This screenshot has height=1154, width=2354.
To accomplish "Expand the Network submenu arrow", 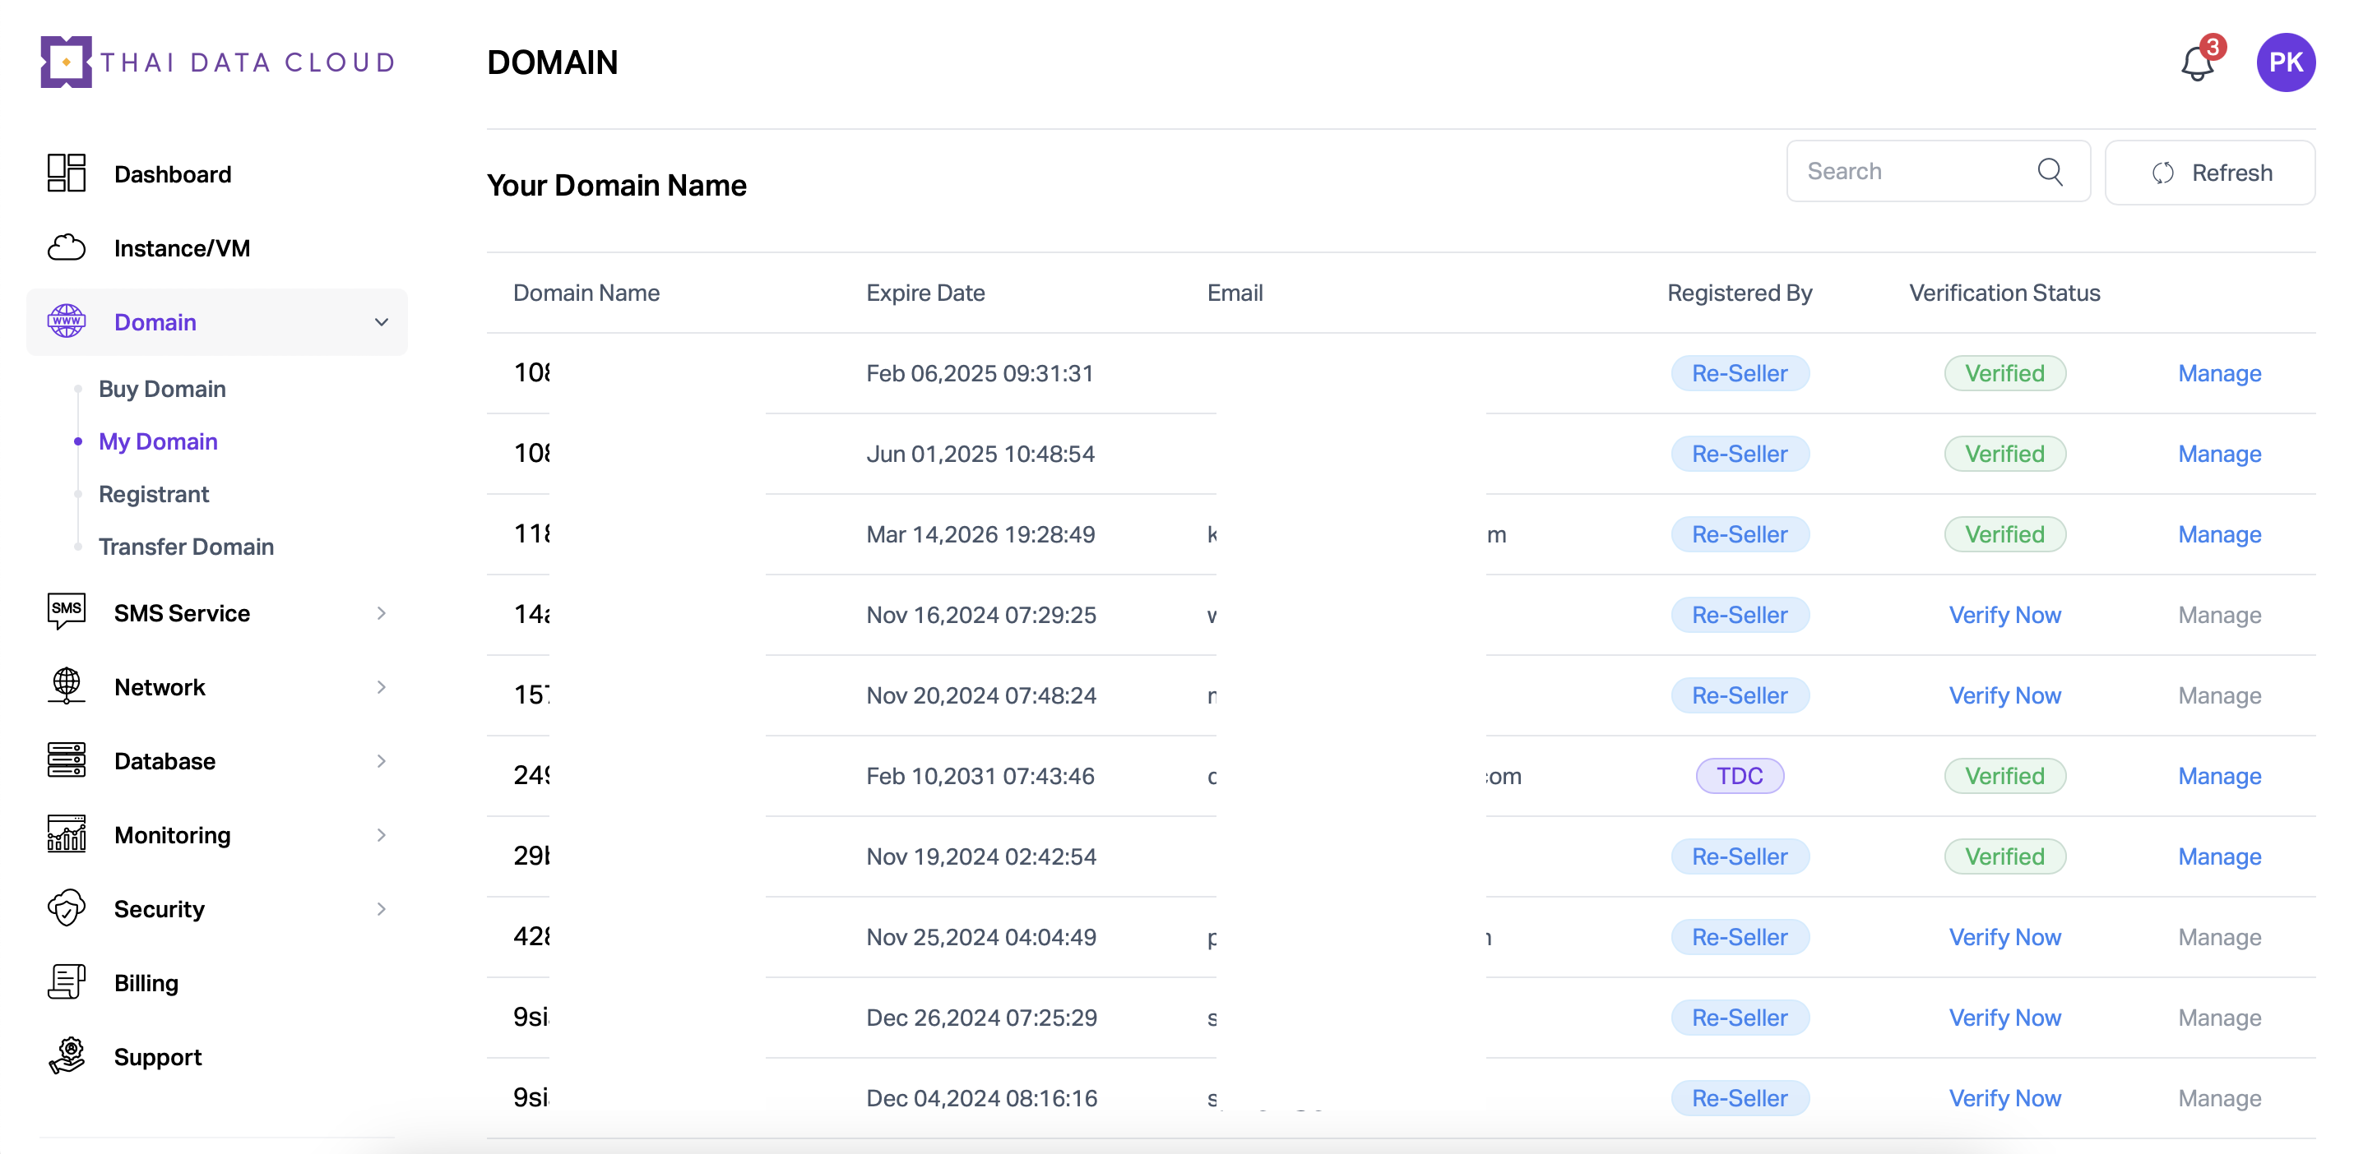I will tap(381, 687).
